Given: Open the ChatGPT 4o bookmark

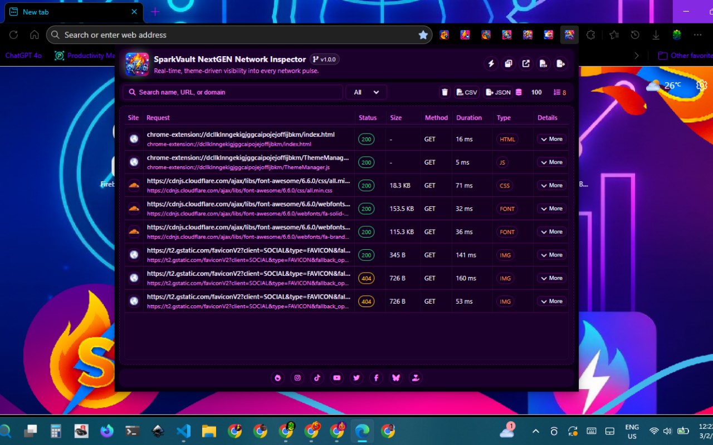Looking at the screenshot, I should [x=23, y=56].
